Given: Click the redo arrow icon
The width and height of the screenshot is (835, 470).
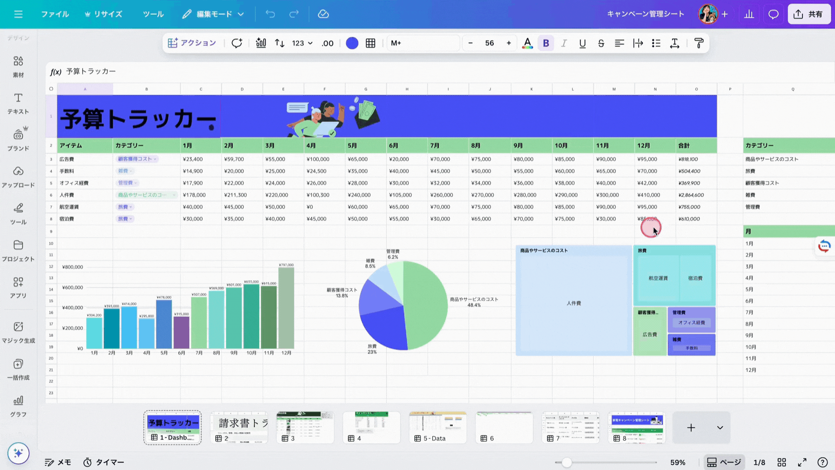Looking at the screenshot, I should tap(294, 14).
